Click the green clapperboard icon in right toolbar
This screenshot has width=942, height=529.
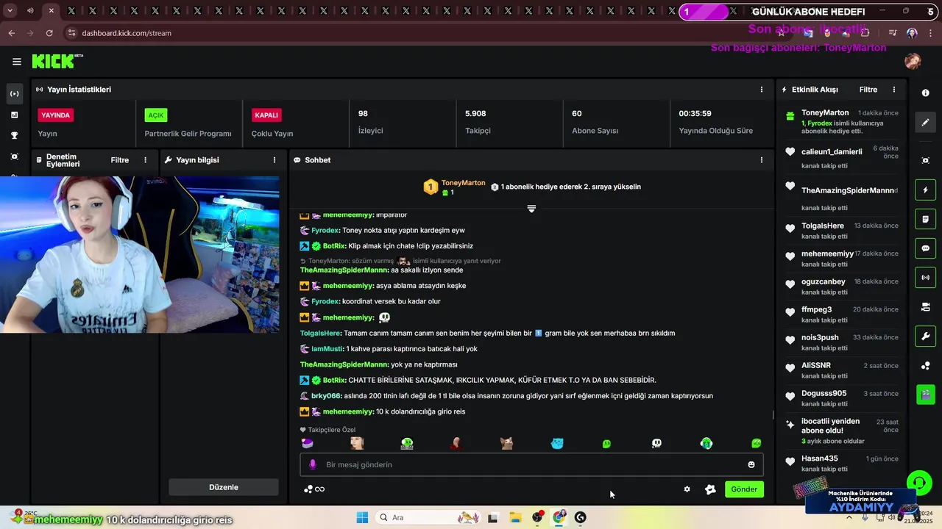click(x=926, y=395)
